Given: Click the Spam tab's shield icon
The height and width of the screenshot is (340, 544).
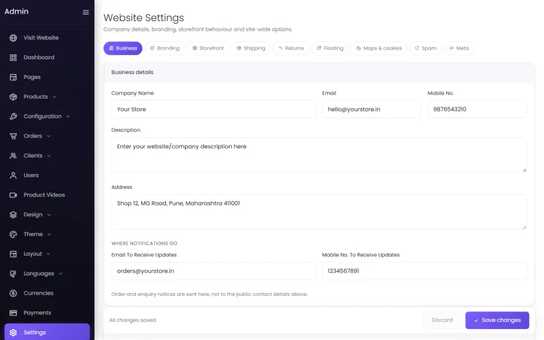Looking at the screenshot, I should [x=417, y=48].
